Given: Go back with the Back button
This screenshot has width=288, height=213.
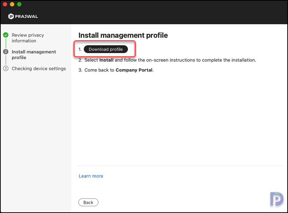Looking at the screenshot, I should (x=88, y=202).
